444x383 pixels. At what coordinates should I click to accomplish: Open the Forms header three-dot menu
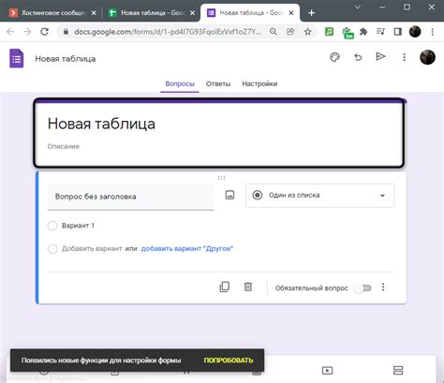pos(404,57)
